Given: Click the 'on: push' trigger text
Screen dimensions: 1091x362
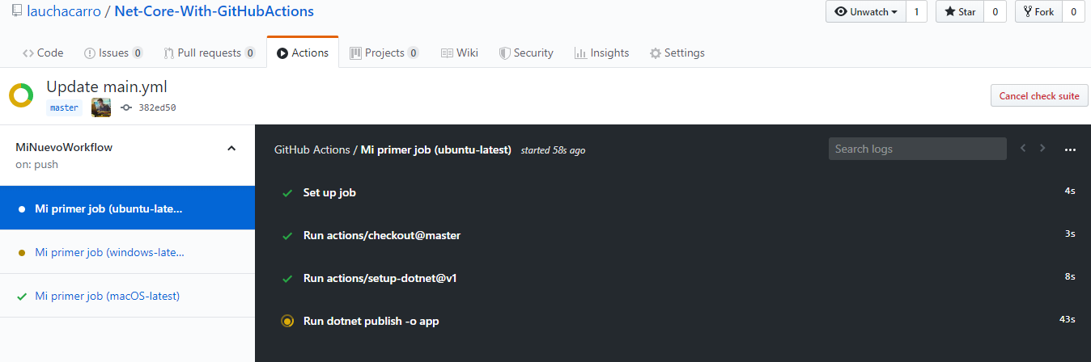Looking at the screenshot, I should pos(37,164).
